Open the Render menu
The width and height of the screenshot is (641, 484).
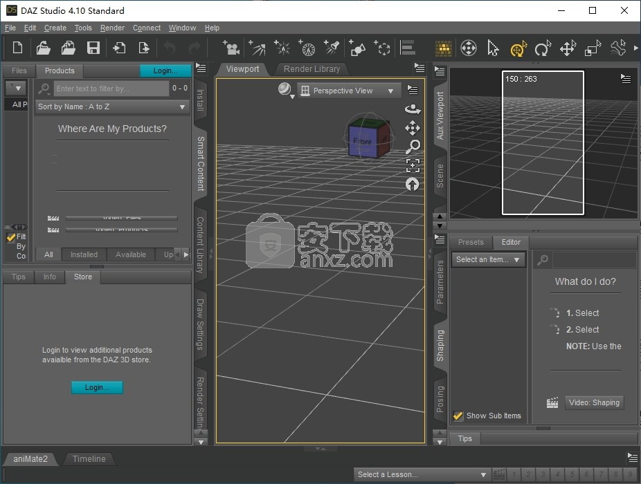112,28
